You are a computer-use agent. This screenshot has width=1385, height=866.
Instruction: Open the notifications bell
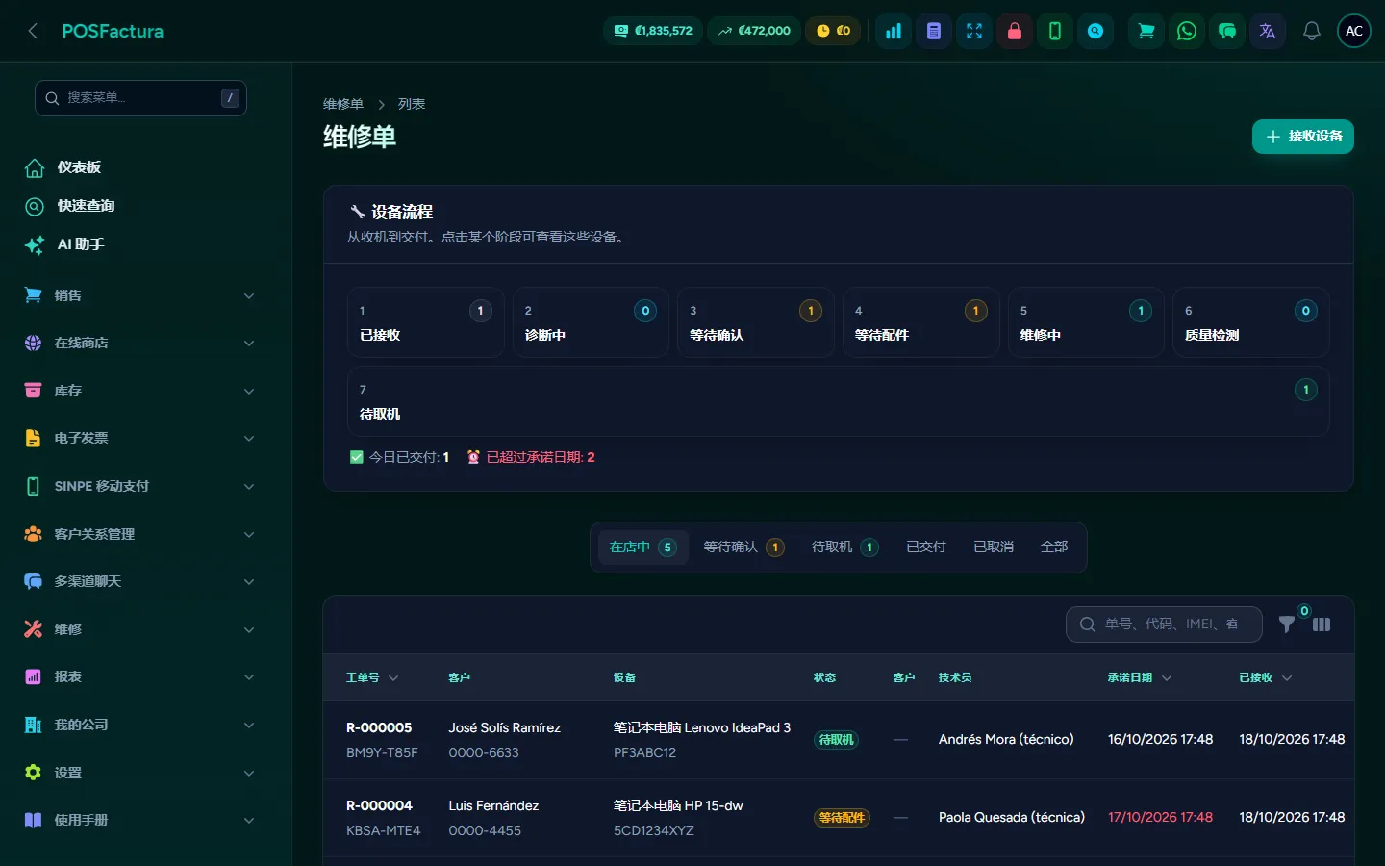(x=1312, y=31)
